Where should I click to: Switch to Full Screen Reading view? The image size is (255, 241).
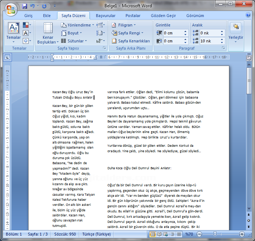coord(159,234)
